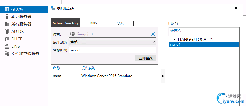Sort results by 操作系统 column header
The height and width of the screenshot is (106, 246).
click(x=88, y=68)
